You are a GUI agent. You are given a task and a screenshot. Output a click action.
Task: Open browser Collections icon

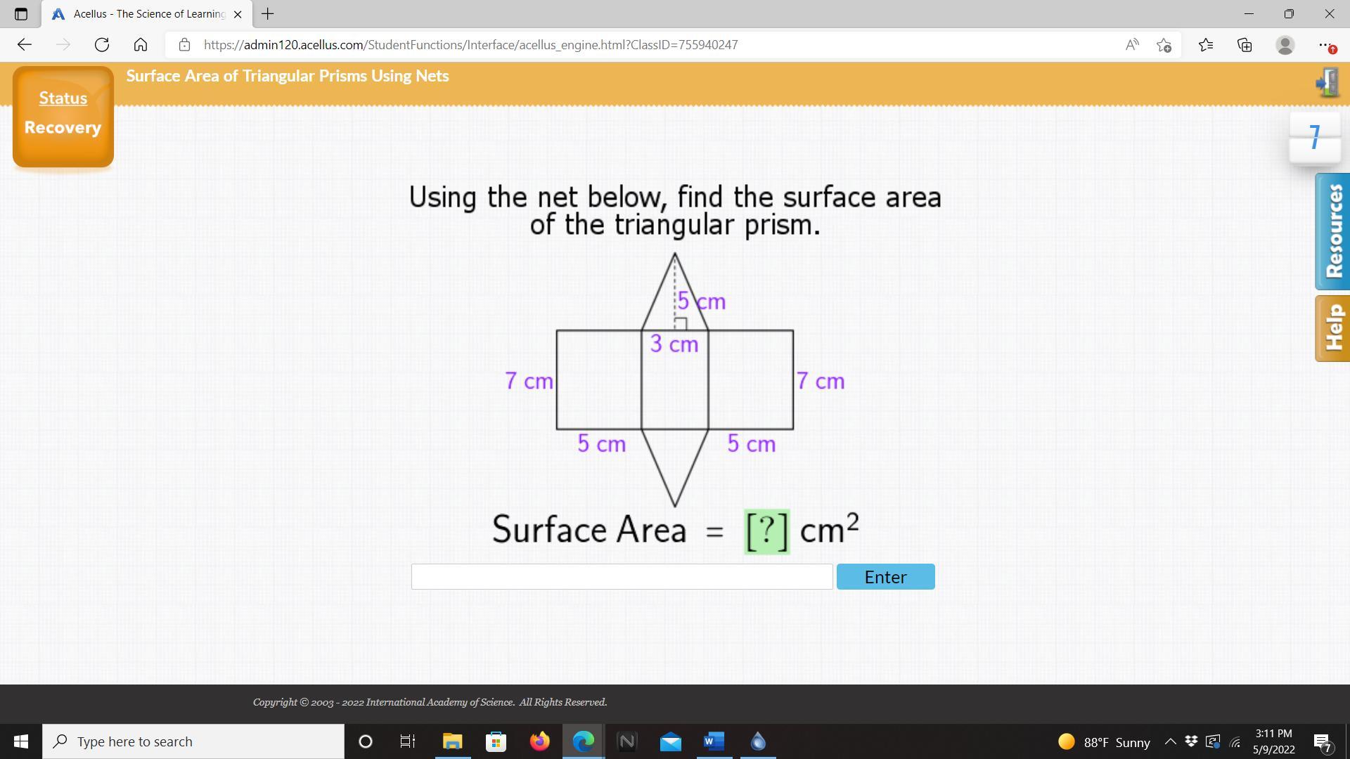point(1245,45)
